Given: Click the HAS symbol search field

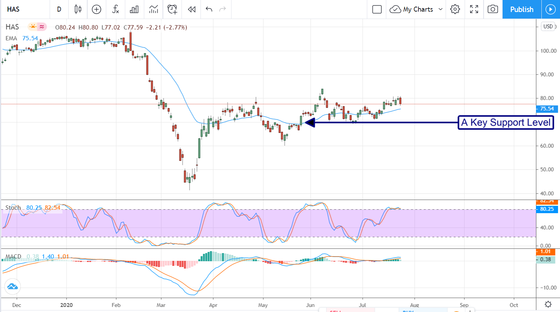Looking at the screenshot, I should pyautogui.click(x=23, y=9).
